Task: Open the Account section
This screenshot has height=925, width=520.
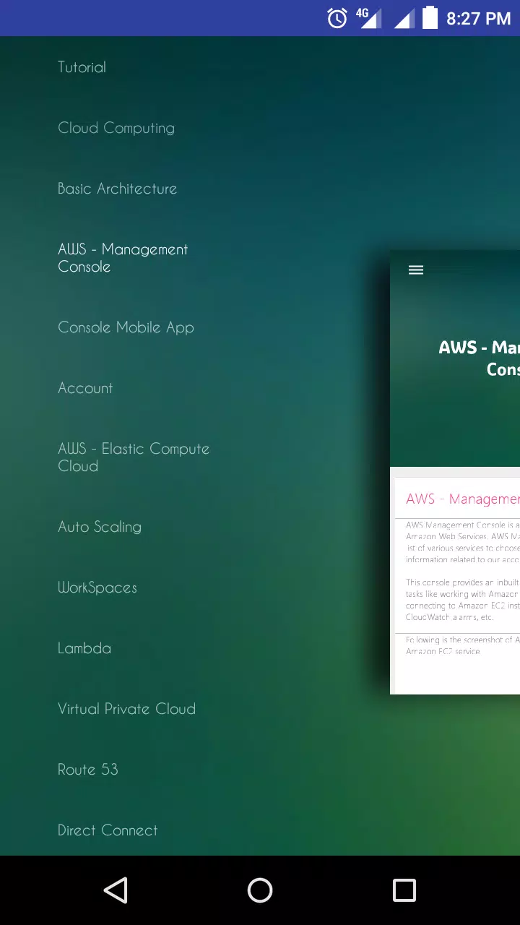Action: point(85,388)
